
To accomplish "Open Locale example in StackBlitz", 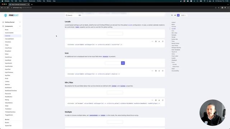I will point(159,42).
